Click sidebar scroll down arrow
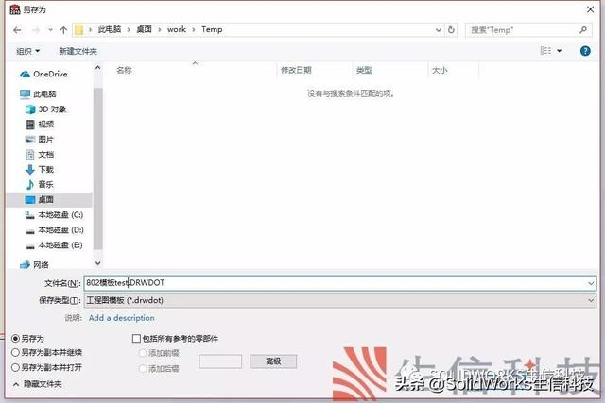 coord(98,263)
